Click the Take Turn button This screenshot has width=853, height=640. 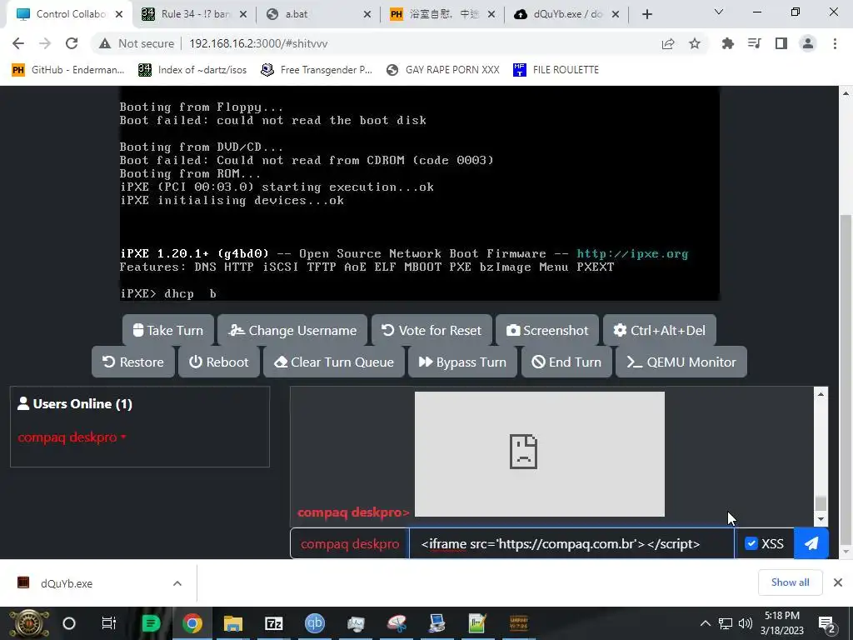[x=168, y=330]
